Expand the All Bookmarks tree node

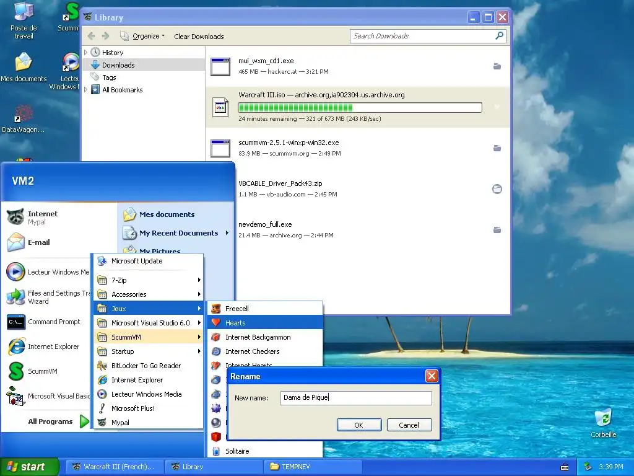coord(85,89)
